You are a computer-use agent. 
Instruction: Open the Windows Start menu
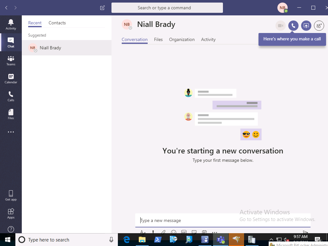[x=8, y=240]
